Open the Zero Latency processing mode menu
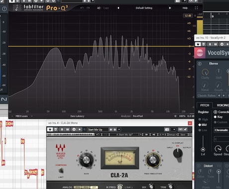 pos(77,116)
